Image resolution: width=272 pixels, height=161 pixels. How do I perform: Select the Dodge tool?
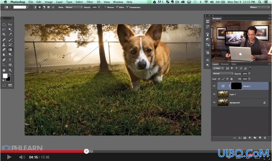tap(10, 55)
